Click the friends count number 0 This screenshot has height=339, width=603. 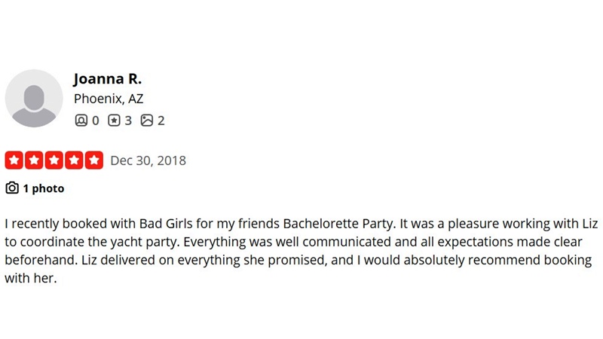pyautogui.click(x=96, y=120)
